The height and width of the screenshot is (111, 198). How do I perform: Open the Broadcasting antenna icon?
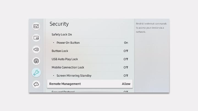tap(36, 61)
